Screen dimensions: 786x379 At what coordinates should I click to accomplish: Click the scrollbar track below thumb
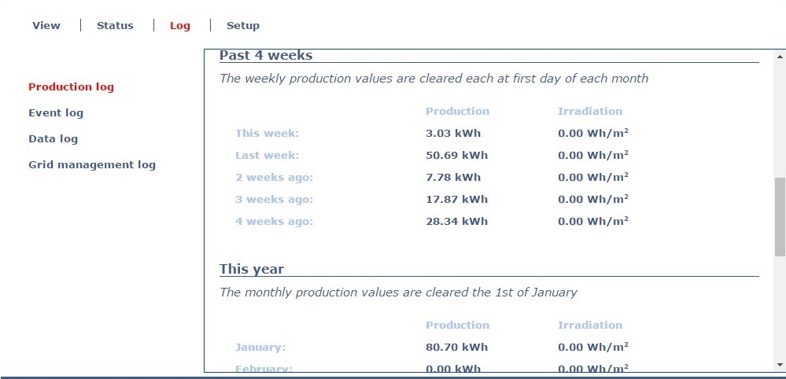click(780, 308)
